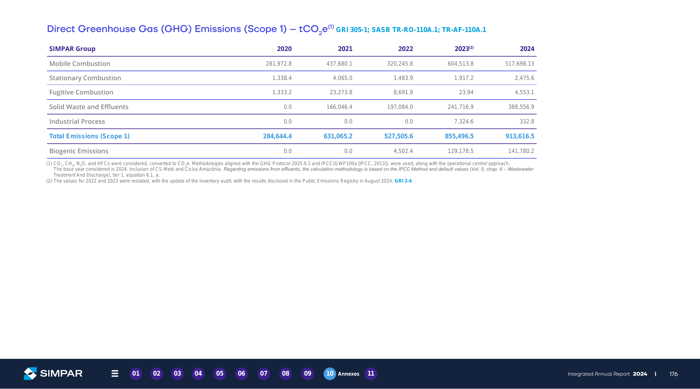
Task: Select the value 388,556.9
Action: coord(521,107)
